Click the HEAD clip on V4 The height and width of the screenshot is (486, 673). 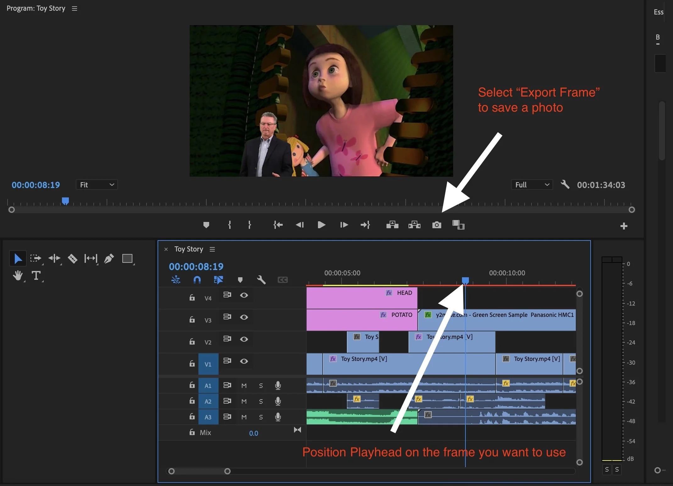tap(362, 298)
